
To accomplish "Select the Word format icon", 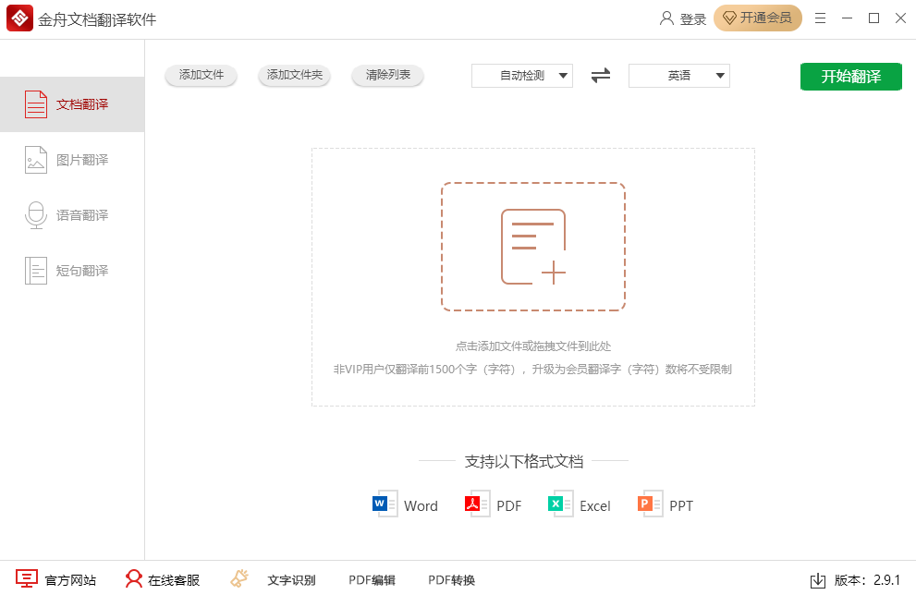I will point(384,504).
